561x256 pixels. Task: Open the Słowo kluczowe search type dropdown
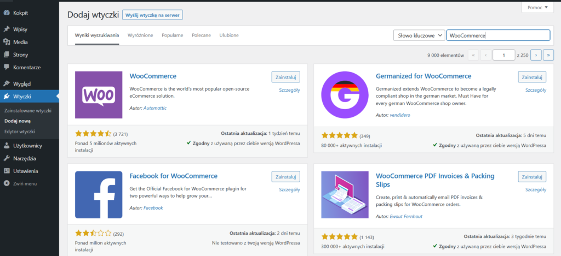click(x=419, y=35)
